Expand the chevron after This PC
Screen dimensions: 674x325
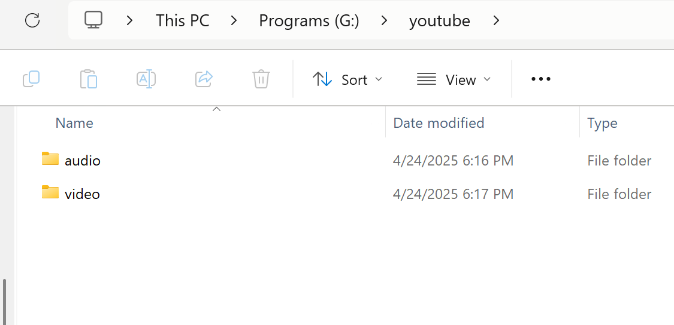234,20
